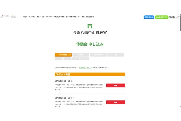Open the FC加盟について link
Viewport: 181px width, 121px height.
pyautogui.click(x=174, y=17)
